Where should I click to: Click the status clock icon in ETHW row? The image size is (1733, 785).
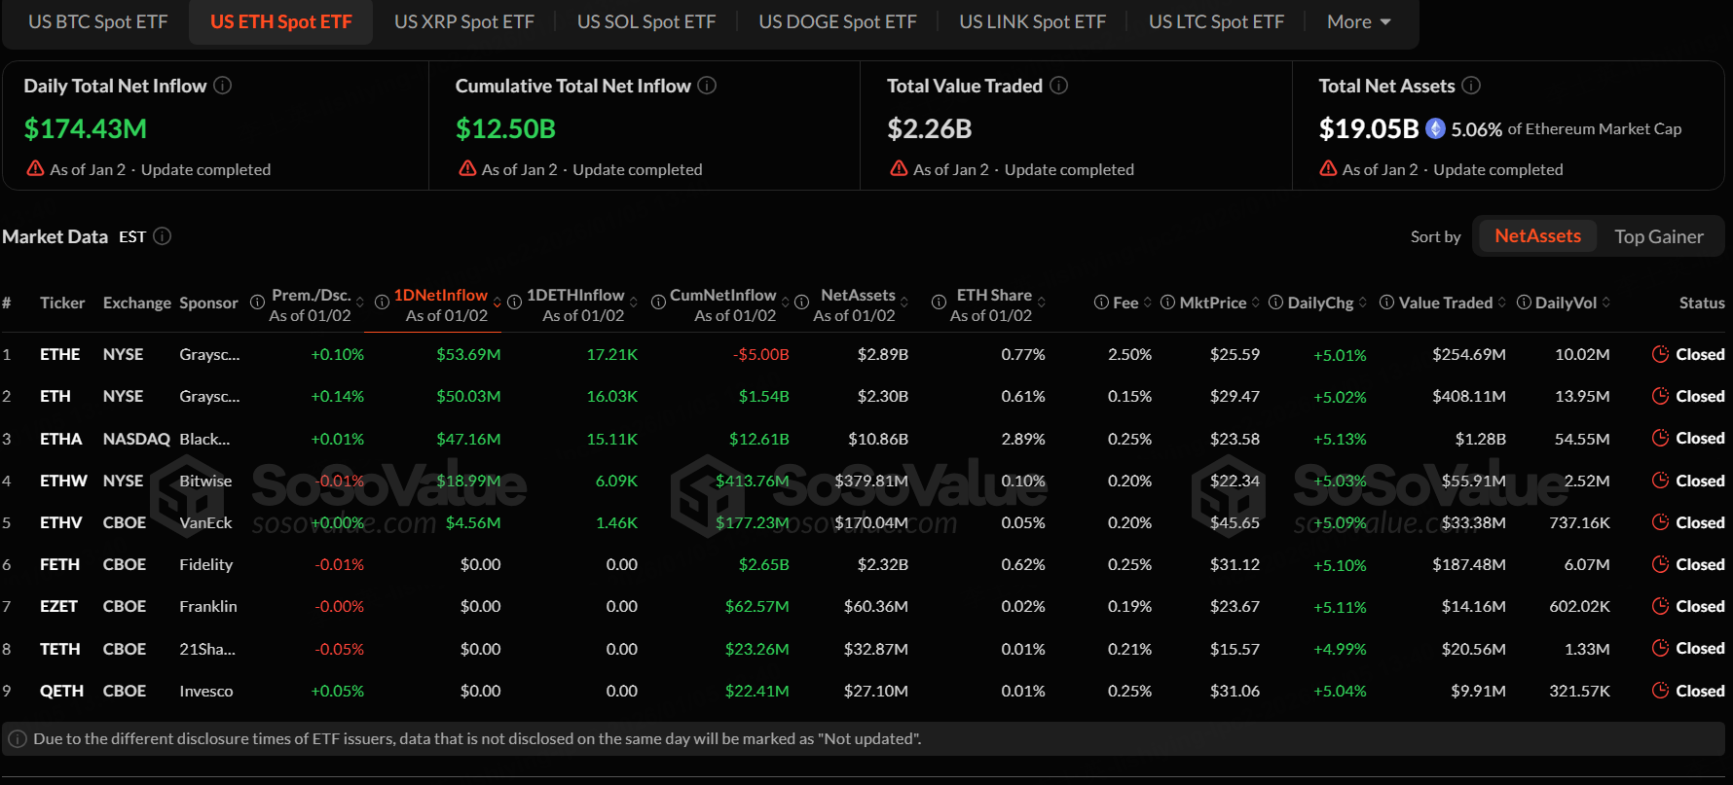coord(1661,481)
